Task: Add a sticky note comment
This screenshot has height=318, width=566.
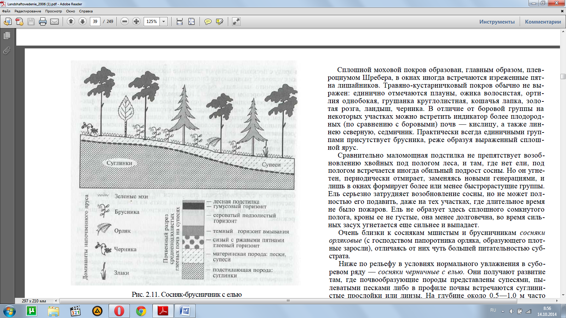Action: tap(208, 22)
